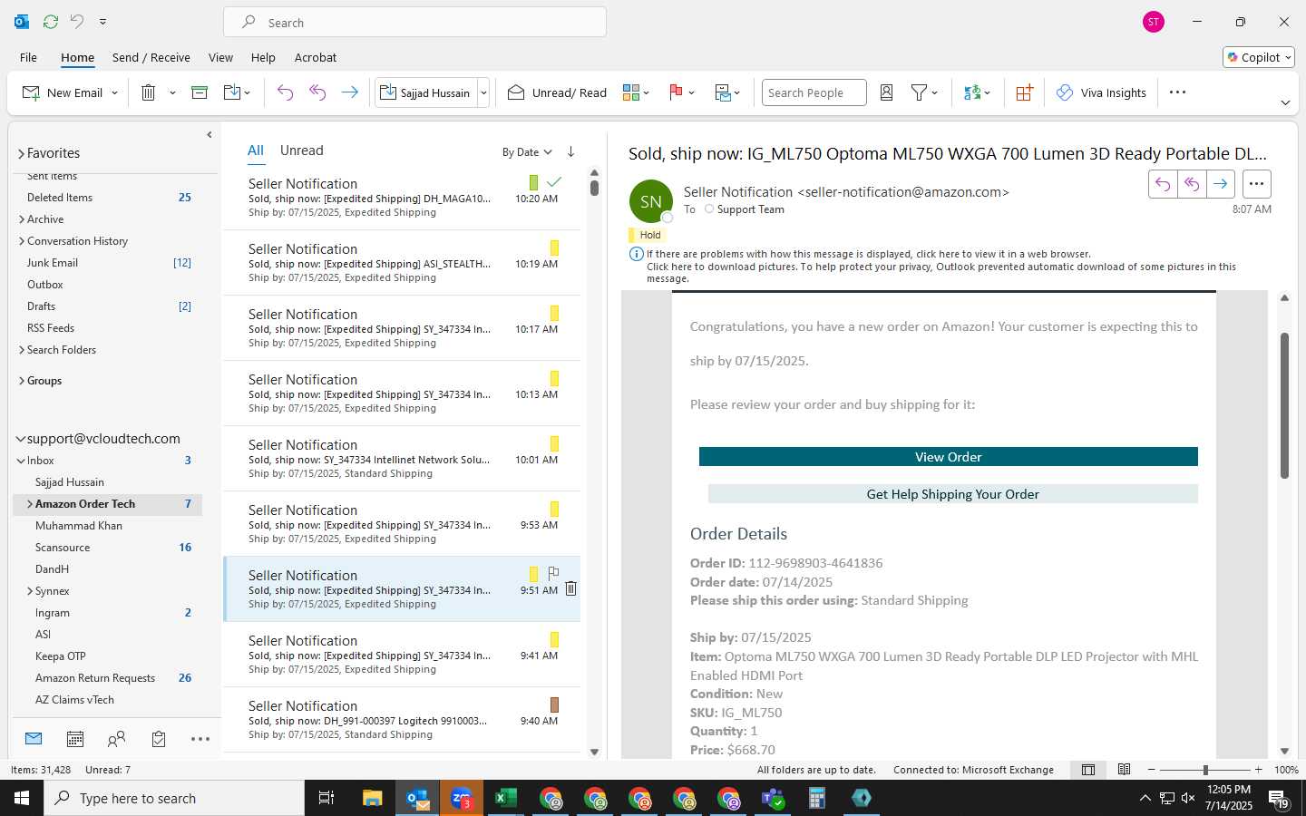This screenshot has width=1306, height=816.
Task: Click the Windows Start button
Action: tap(22, 798)
